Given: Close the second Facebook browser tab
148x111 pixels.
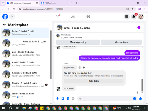Looking at the screenshot, I should (71, 3).
